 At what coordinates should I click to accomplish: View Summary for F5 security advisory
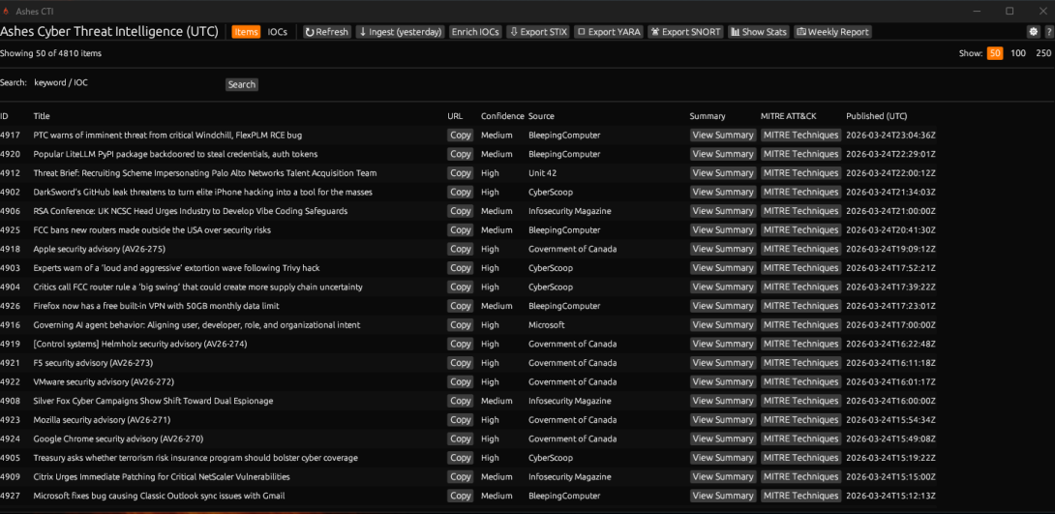pyautogui.click(x=723, y=363)
